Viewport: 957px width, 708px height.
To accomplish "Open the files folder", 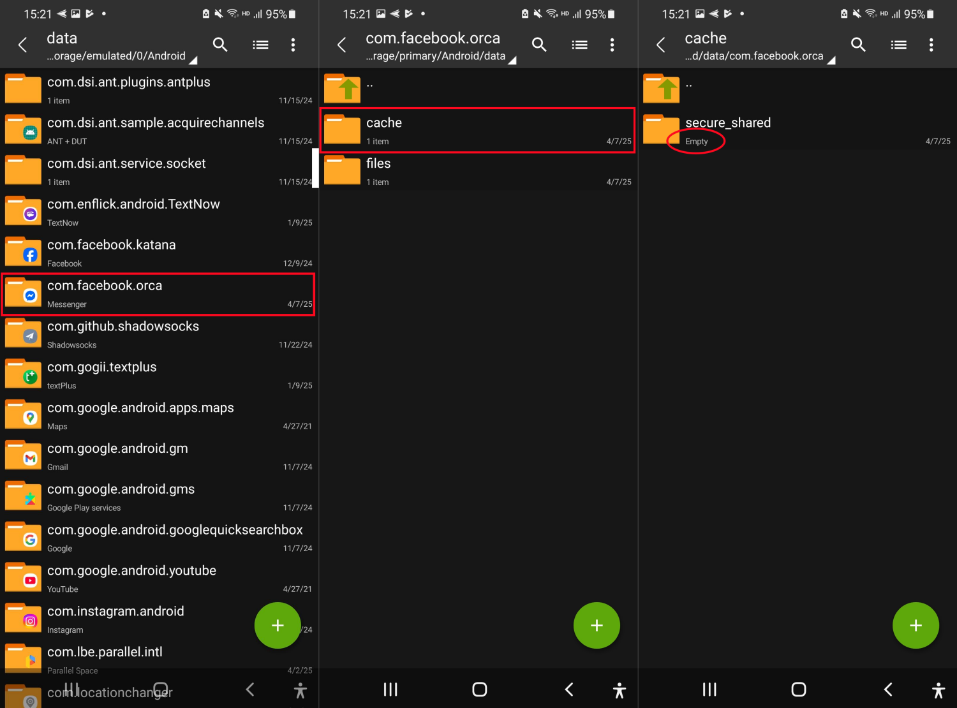I will [478, 171].
